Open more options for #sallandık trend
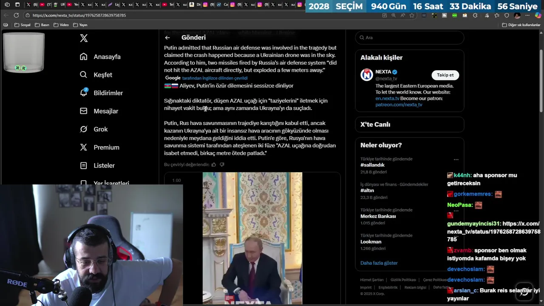 tap(456, 160)
